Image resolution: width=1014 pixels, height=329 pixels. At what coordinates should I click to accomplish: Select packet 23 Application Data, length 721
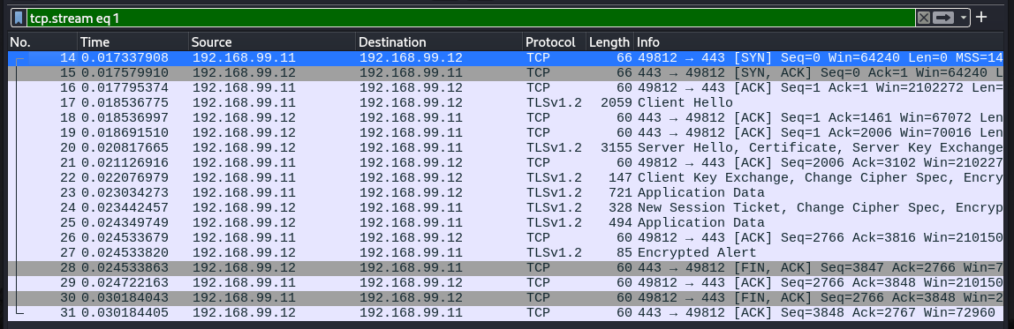(506, 192)
